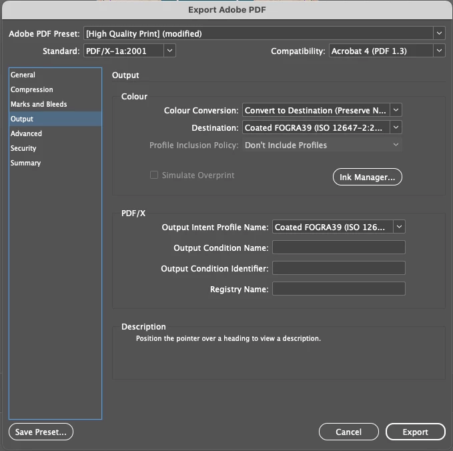Open the Colour Conversion dropdown

click(322, 110)
